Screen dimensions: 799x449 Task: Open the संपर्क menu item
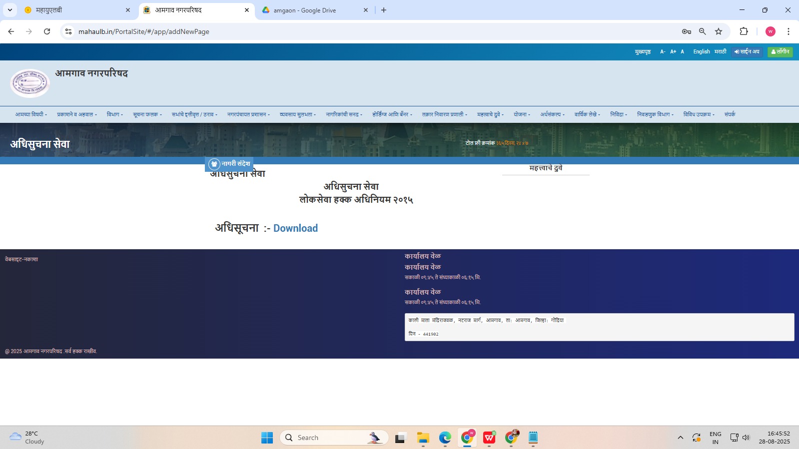(730, 114)
